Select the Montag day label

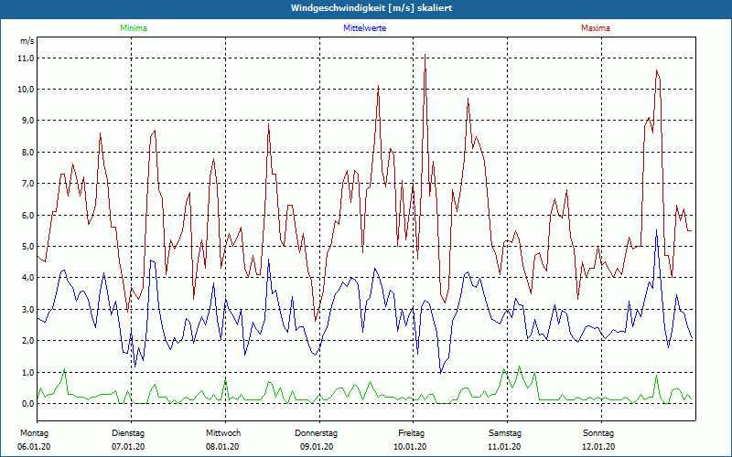(x=33, y=432)
